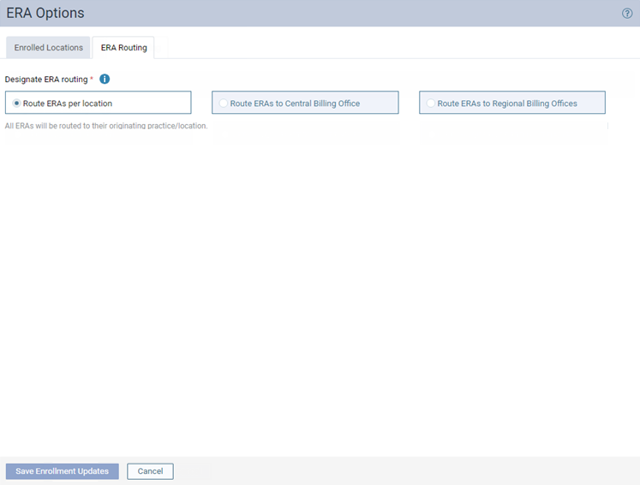Screen dimensions: 640x485
Task: Click the red required asterisk
Action: click(92, 79)
